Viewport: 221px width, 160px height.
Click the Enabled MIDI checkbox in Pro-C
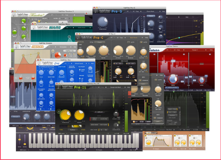(x=140, y=80)
